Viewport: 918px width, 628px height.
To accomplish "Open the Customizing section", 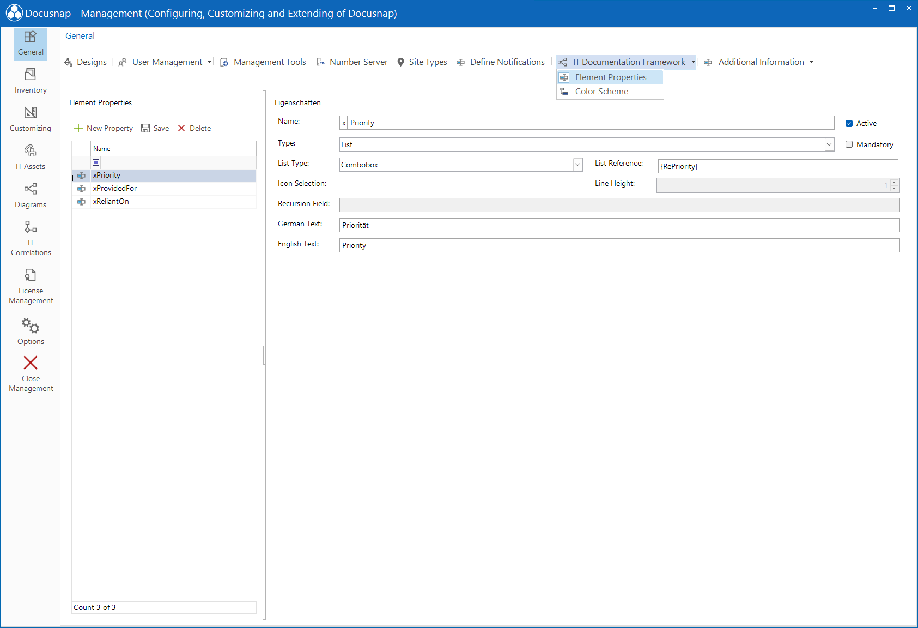I will click(31, 119).
